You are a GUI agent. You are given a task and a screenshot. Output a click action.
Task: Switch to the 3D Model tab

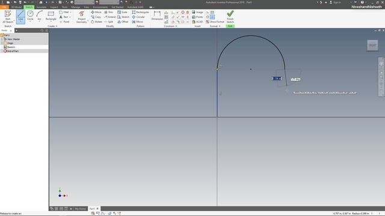[16, 7]
